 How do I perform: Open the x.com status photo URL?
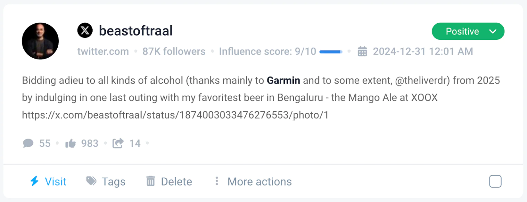(x=175, y=115)
